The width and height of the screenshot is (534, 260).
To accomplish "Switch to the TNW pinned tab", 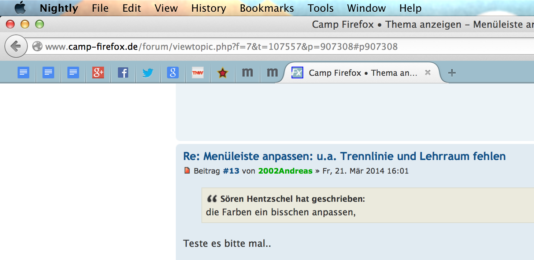I will pos(198,73).
